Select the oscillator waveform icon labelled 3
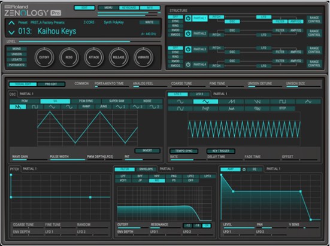Image resolution: width=330 pixels, height=246 pixels. (137, 107)
